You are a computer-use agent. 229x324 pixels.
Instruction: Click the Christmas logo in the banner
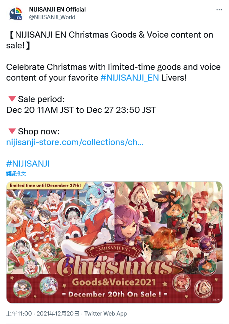[114, 266]
